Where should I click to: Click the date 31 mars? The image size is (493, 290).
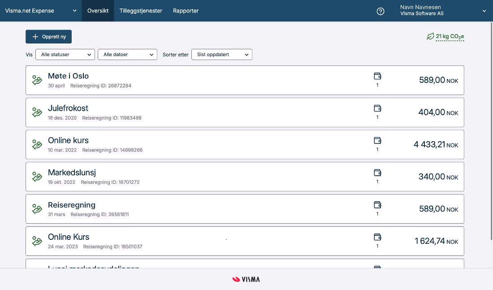[56, 215]
